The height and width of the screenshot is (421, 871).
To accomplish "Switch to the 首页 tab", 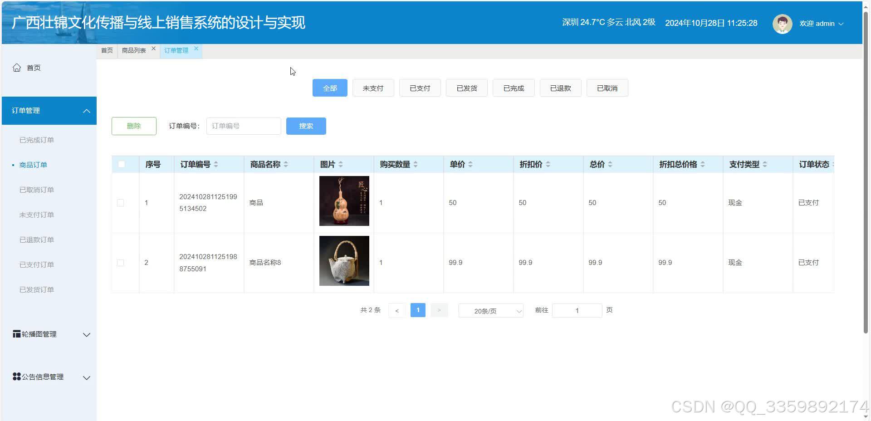I will tap(107, 50).
